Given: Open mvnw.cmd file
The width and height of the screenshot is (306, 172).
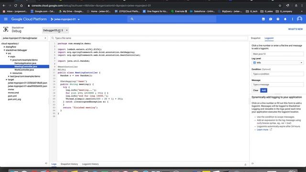Looking at the screenshot, I should pos(13,93).
